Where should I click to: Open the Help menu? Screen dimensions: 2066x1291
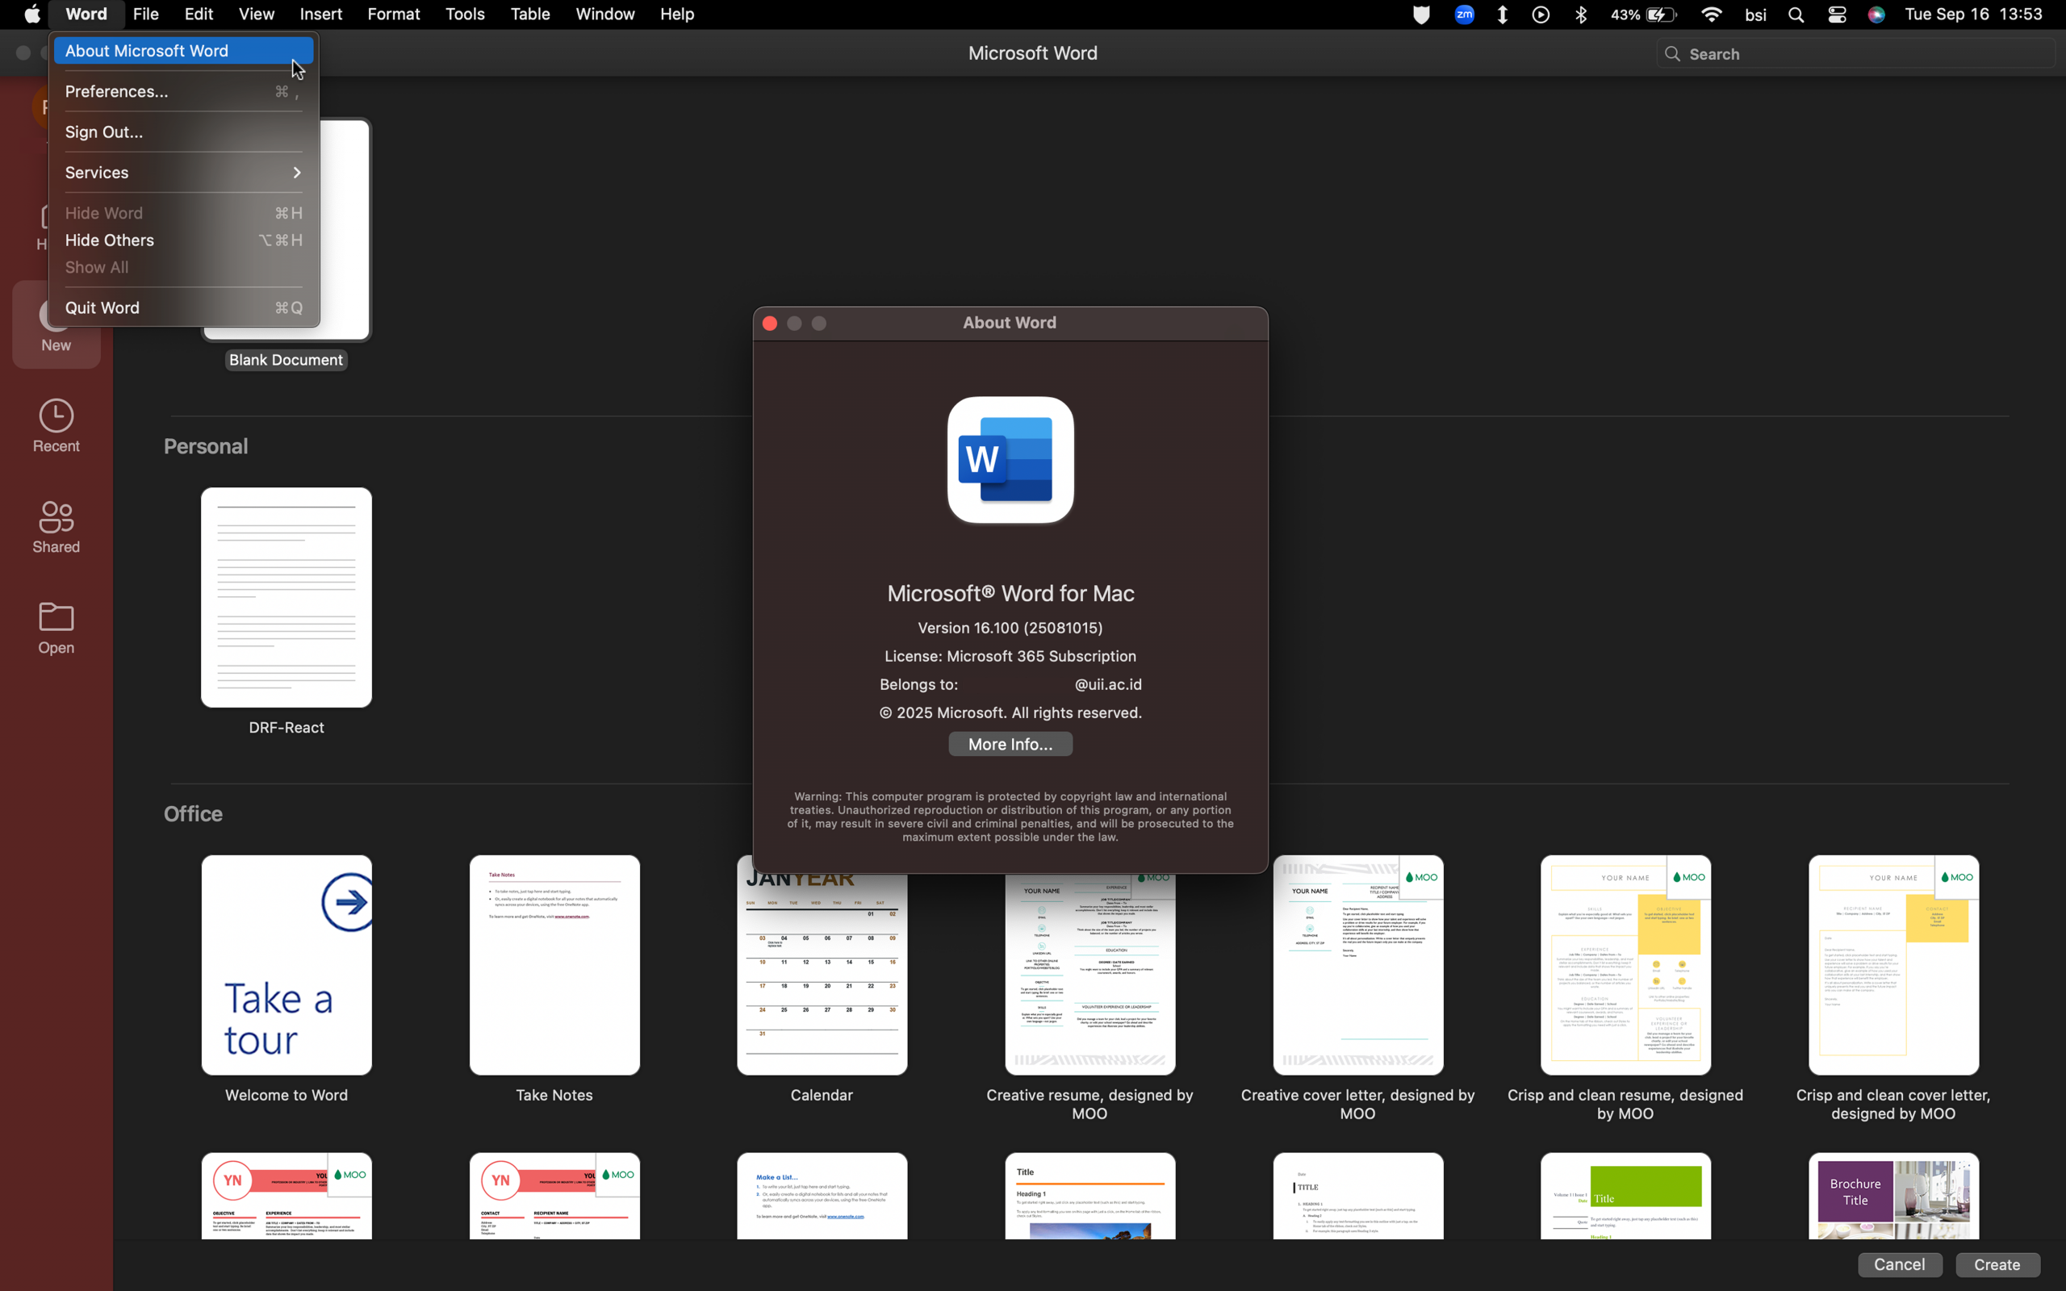coord(677,15)
